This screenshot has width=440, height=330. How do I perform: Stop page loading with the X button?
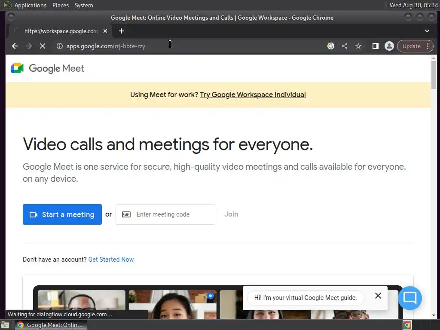43,46
